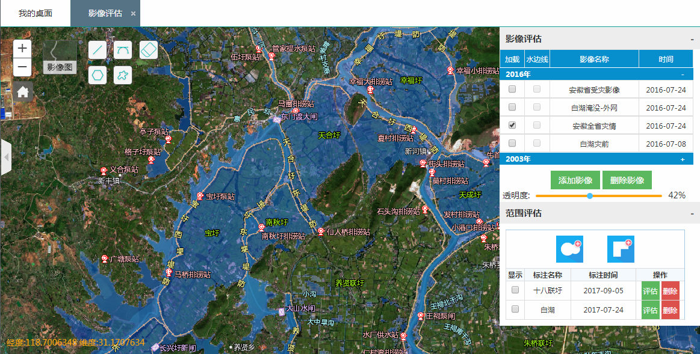The height and width of the screenshot is (354, 700).
Task: Add a rectangular range annotation
Action: (621, 249)
